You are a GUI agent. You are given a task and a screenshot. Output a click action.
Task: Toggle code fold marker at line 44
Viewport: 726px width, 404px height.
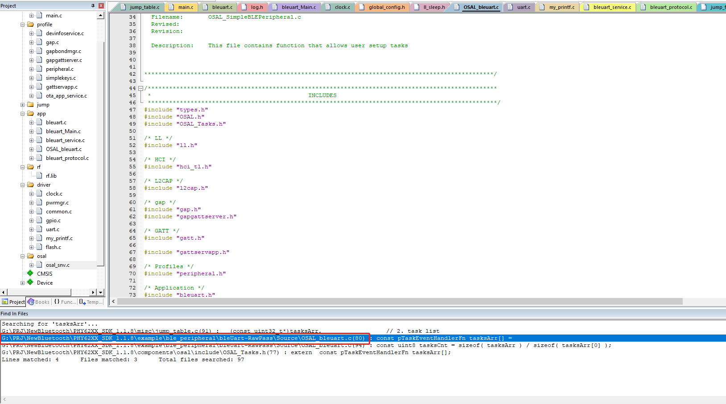pyautogui.click(x=140, y=88)
